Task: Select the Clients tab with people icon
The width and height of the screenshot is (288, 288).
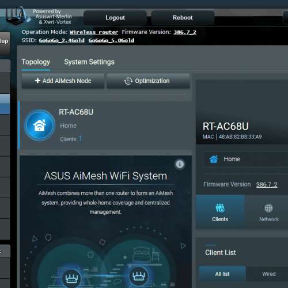Action: click(220, 212)
